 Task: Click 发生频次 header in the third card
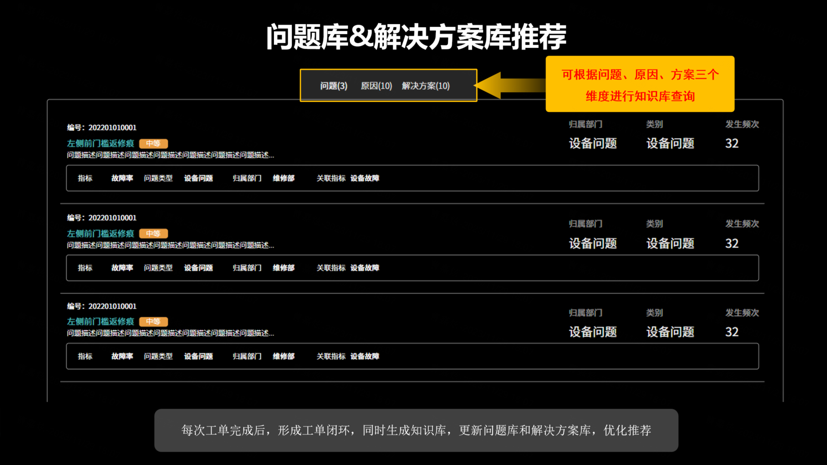pos(742,313)
